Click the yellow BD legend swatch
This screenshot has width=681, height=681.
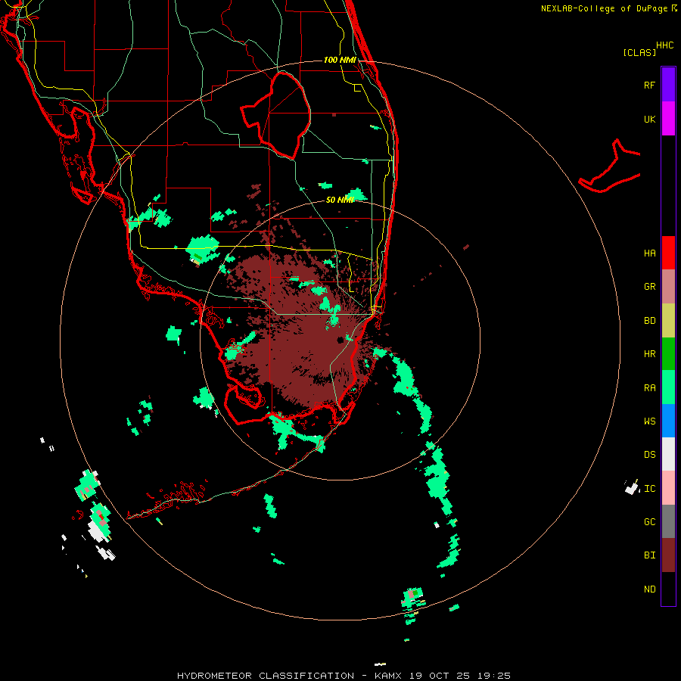(668, 320)
